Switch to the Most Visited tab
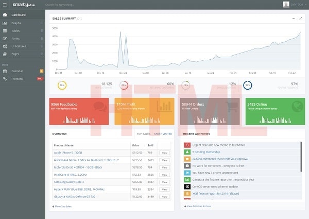Screen dimensions: 309x219 click(163, 133)
